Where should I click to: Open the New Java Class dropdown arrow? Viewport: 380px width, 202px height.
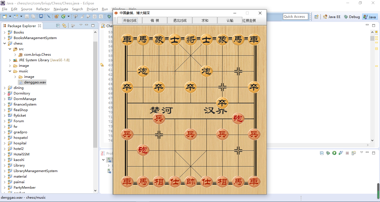68,17
